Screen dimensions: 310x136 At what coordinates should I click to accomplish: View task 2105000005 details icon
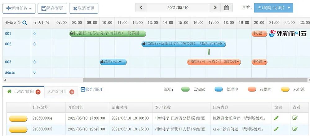pyautogui.click(x=295, y=129)
